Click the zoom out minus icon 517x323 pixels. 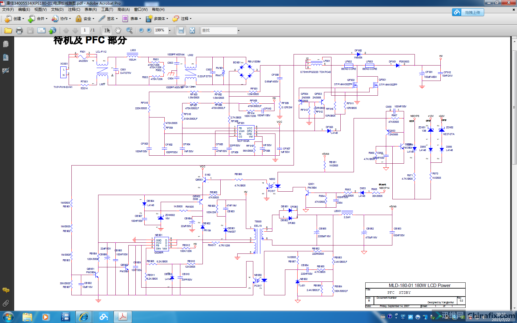coord(141,30)
